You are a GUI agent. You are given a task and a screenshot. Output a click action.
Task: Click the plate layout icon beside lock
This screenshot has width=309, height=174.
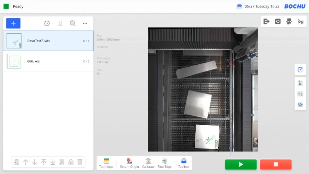(62, 162)
